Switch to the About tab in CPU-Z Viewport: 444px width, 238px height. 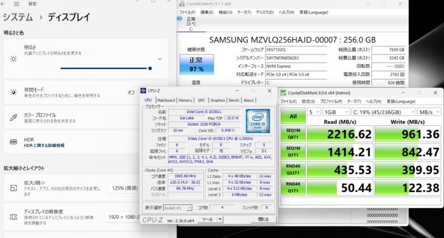pos(249,100)
